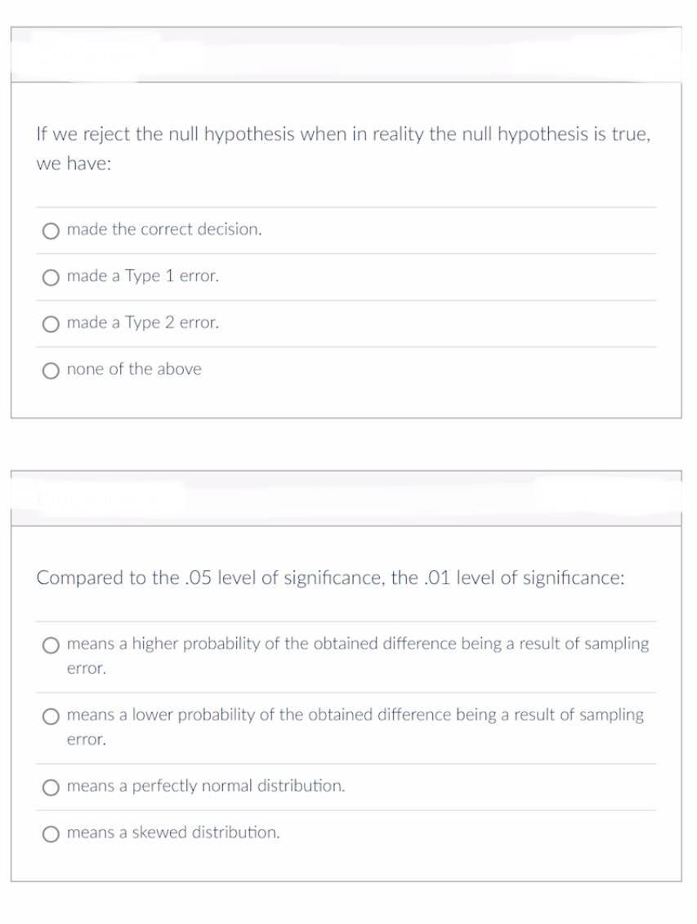The height and width of the screenshot is (924, 697).
Task: Choose "means a perfectly normal distribution" option
Action: coord(50,787)
